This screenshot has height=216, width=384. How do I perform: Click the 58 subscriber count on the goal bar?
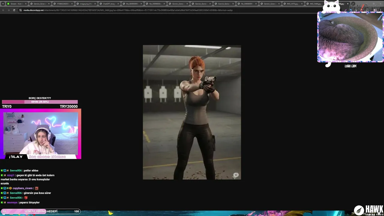4,211
